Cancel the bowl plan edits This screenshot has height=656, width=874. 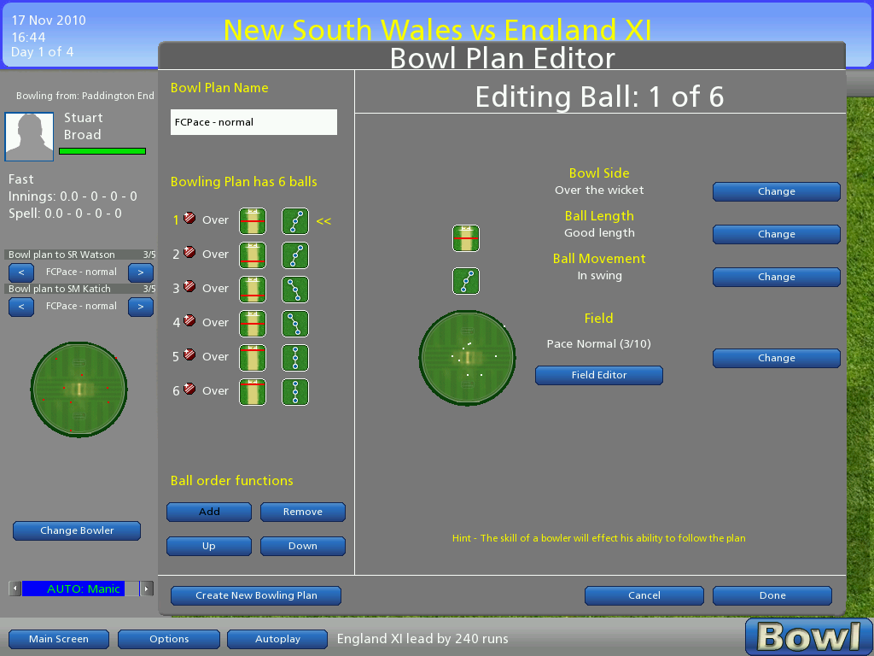click(644, 595)
